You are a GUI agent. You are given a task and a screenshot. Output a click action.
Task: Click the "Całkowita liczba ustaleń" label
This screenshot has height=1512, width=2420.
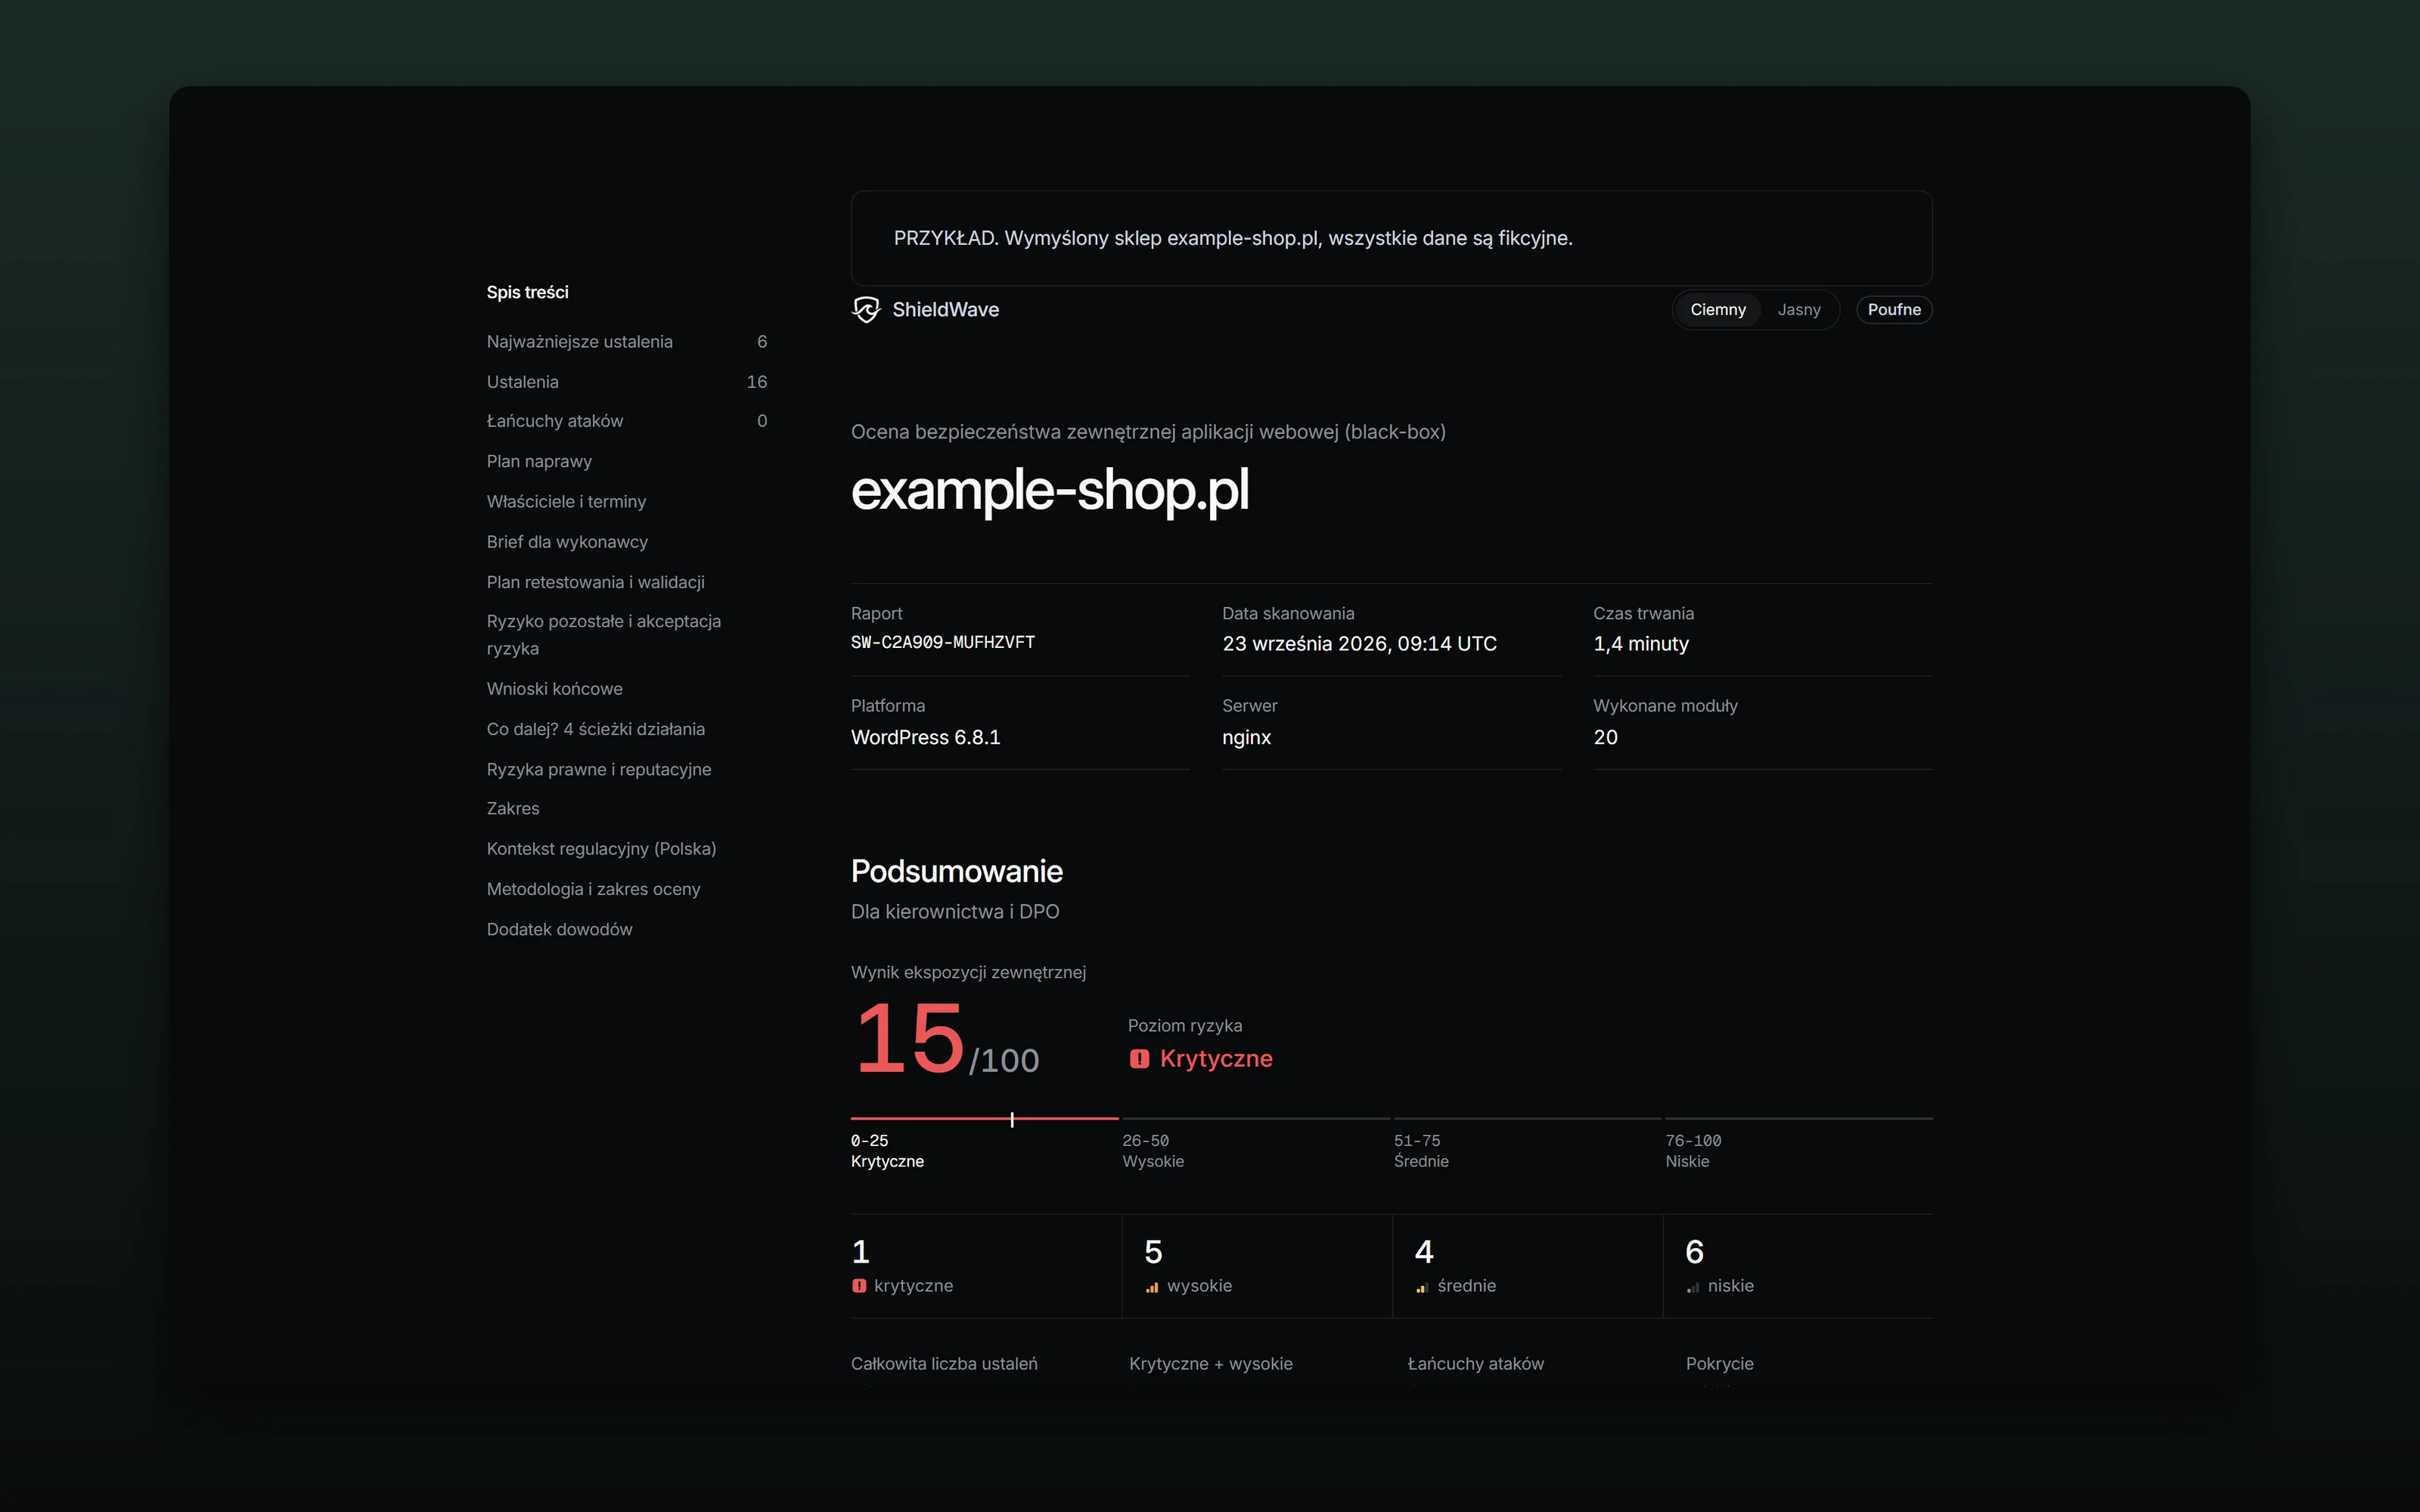click(x=944, y=1364)
